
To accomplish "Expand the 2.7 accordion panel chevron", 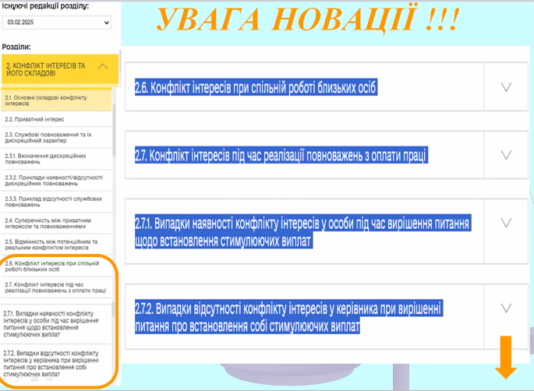I will point(506,156).
